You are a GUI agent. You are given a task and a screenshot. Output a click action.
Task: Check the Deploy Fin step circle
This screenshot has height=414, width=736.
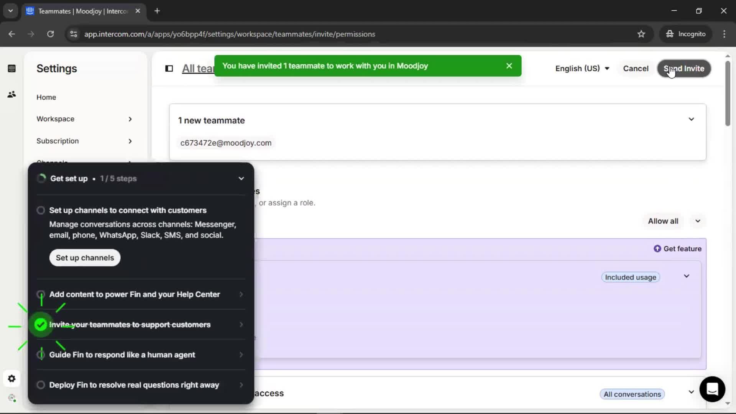click(41, 385)
